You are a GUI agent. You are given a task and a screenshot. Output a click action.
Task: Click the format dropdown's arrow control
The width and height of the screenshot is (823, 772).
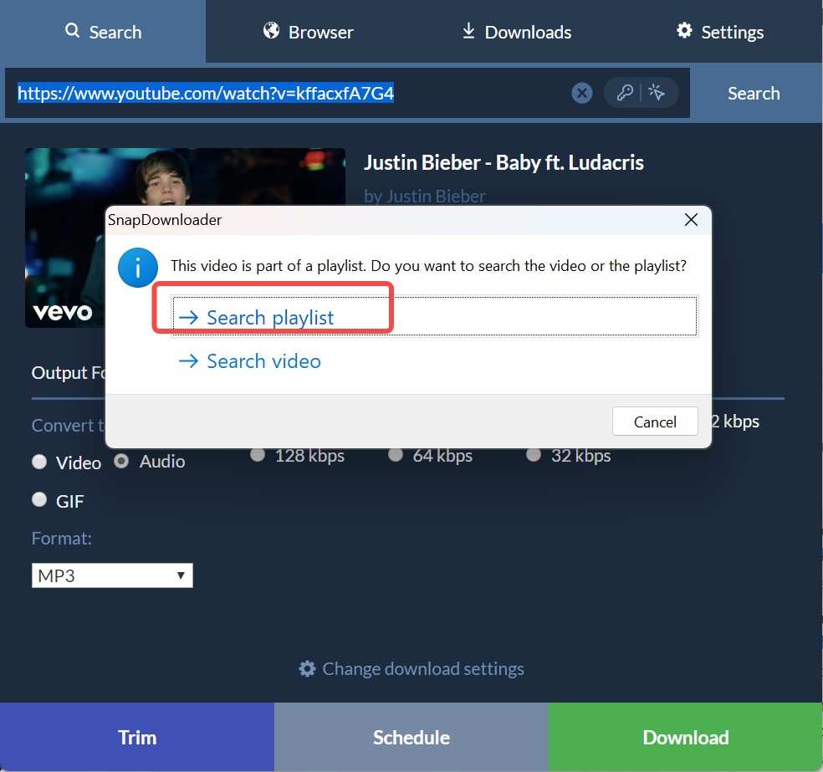click(x=181, y=575)
